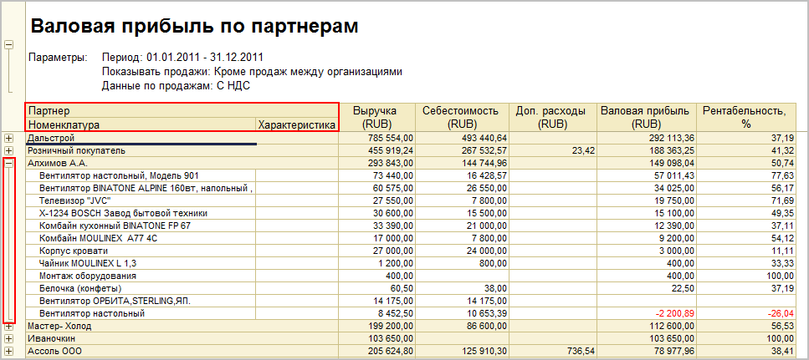The width and height of the screenshot is (809, 360).
Task: Click the Партнер column header
Action: [182, 110]
